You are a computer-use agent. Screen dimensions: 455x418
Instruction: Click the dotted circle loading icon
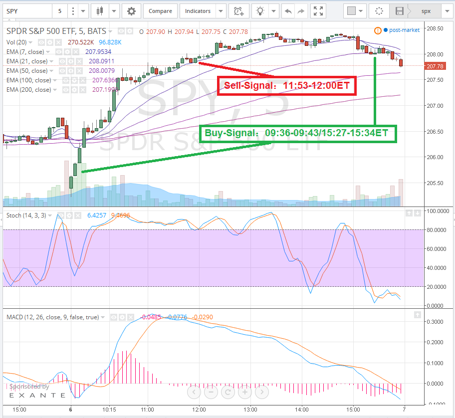coord(379,11)
